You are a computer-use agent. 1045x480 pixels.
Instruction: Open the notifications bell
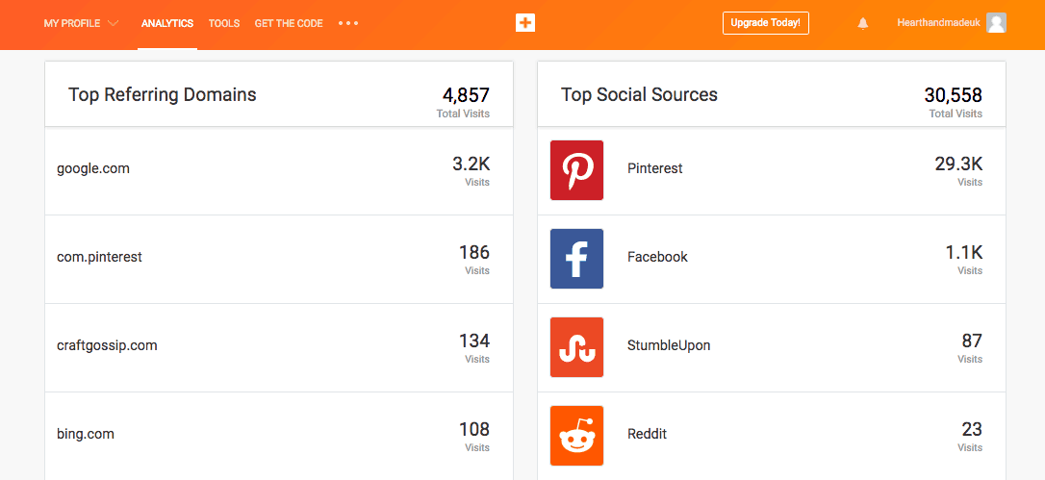[863, 23]
